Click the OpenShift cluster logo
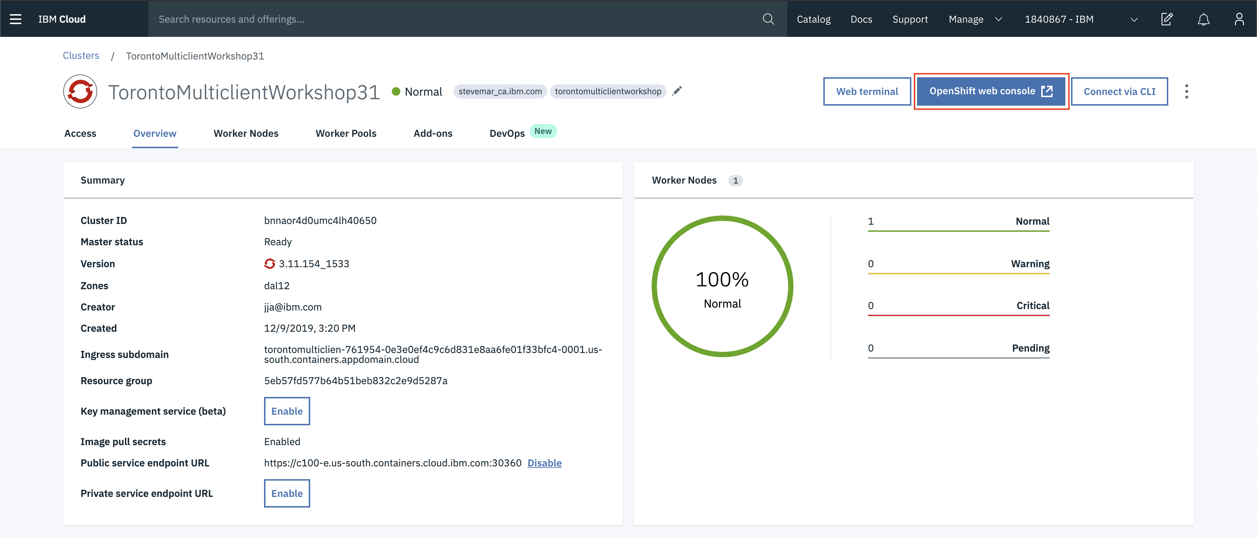This screenshot has height=538, width=1257. [x=80, y=91]
